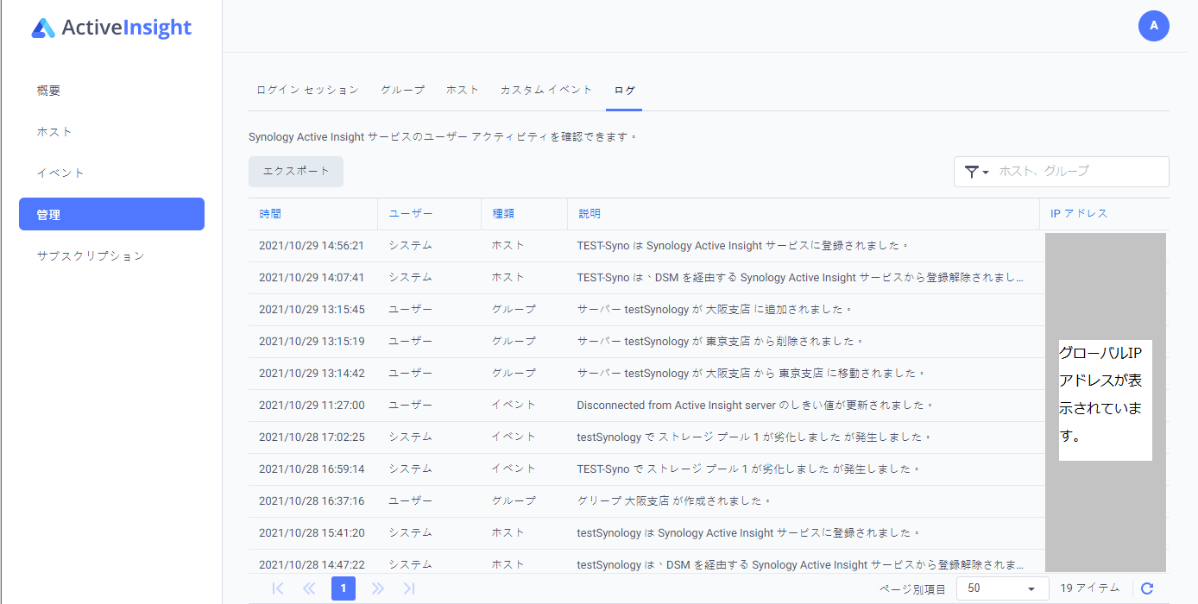
Task: Select page 1 in pagination
Action: pos(344,588)
